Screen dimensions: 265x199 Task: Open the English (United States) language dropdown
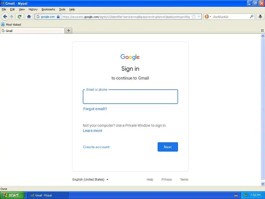[90, 179]
